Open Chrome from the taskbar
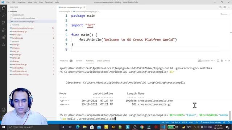 [142, 127]
